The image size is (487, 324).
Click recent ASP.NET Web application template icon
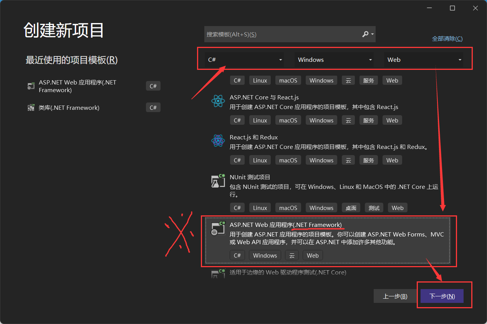point(31,86)
